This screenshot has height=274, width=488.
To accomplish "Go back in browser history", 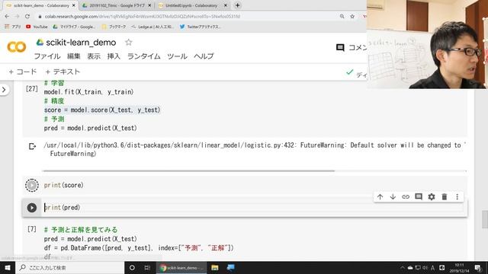I will pos(7,16).
